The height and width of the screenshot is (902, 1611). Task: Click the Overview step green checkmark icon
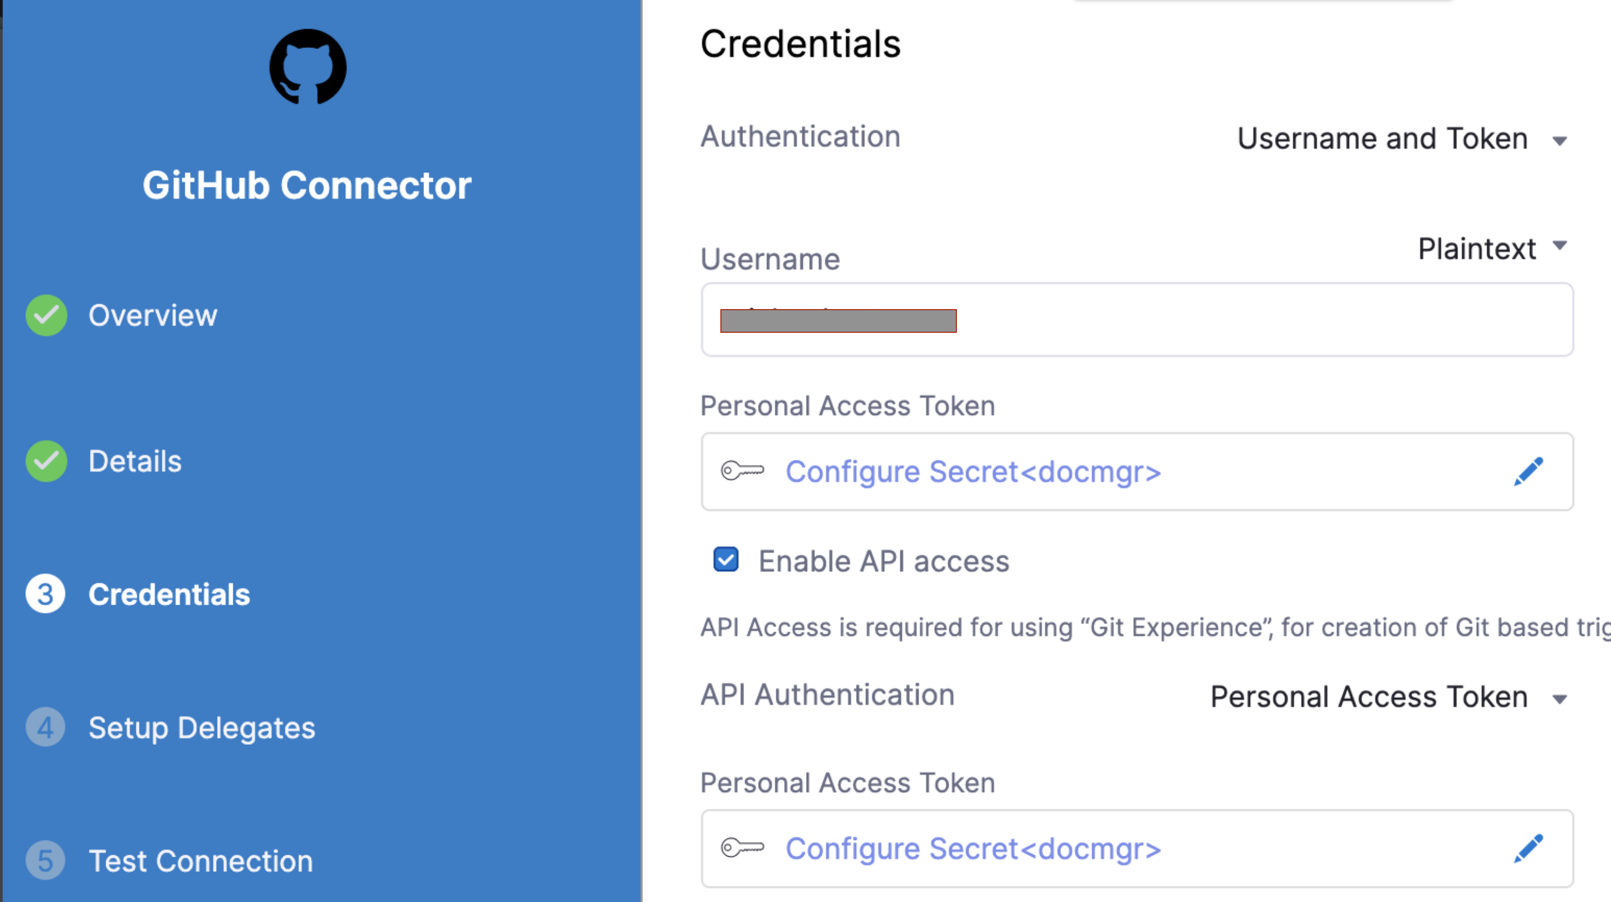point(46,315)
